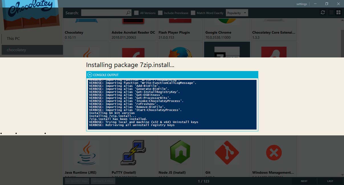
Task: Click the Flash Player Plugin title
Action: pos(174,32)
